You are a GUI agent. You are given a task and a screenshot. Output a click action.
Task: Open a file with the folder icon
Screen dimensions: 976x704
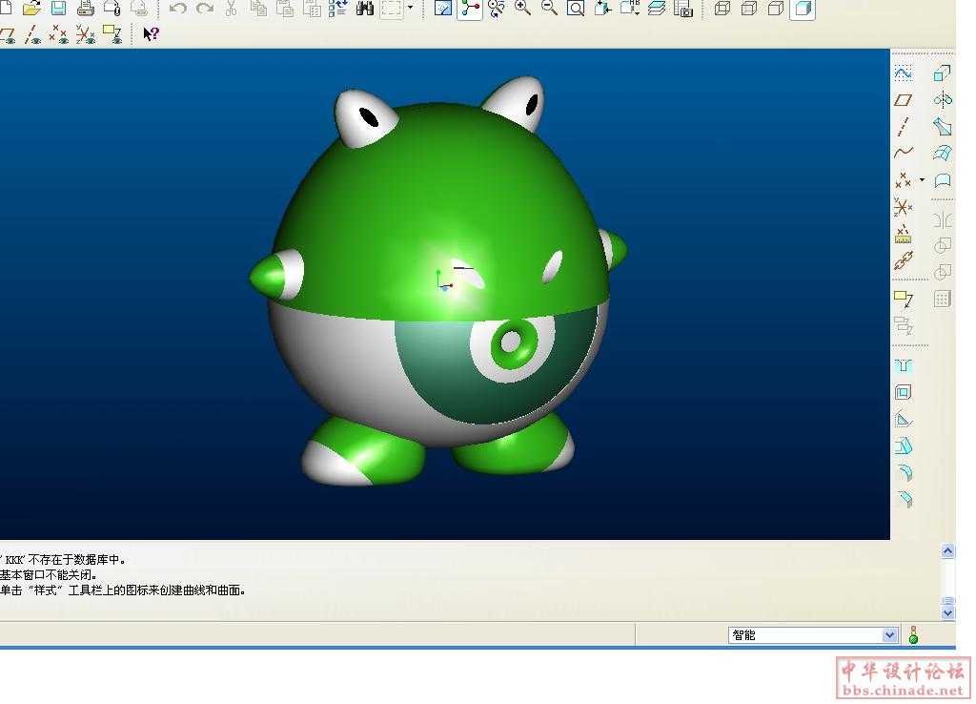point(31,8)
